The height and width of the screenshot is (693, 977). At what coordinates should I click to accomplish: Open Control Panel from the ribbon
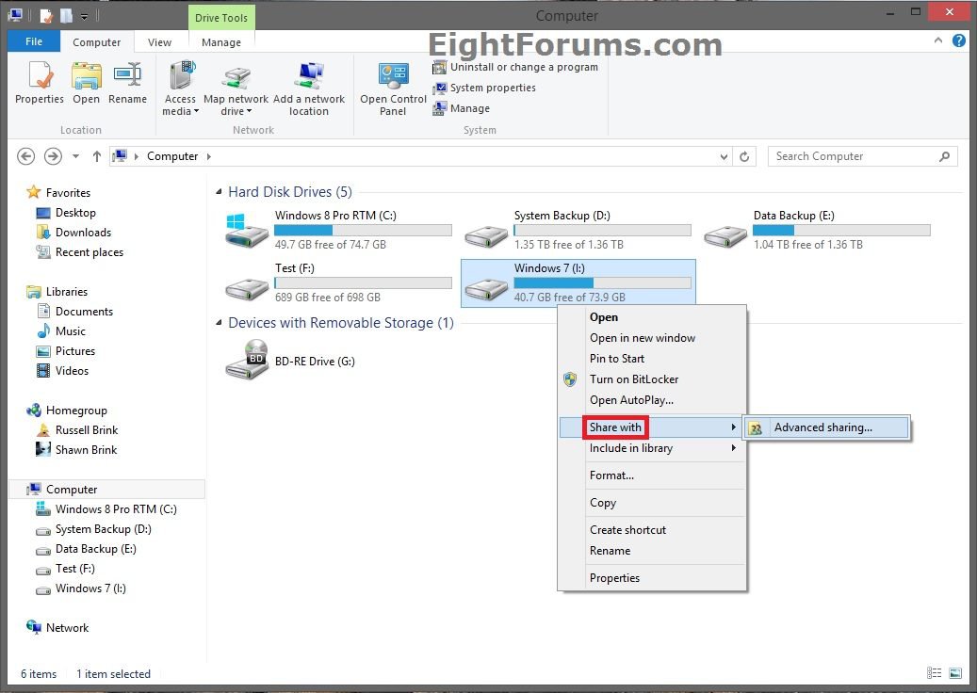pos(393,89)
